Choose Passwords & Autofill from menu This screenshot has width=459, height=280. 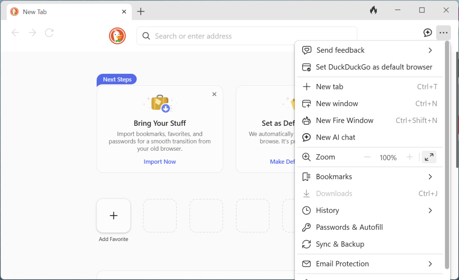click(x=349, y=227)
